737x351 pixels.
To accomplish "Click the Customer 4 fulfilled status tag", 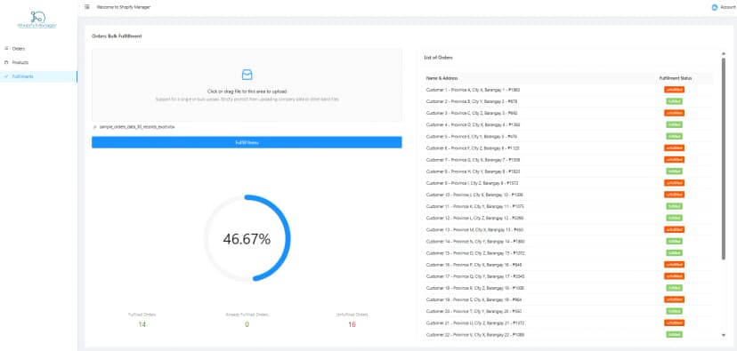I will point(674,124).
